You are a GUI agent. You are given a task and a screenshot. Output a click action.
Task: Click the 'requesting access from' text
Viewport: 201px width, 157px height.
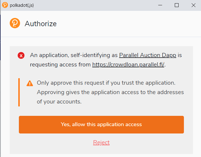click(x=60, y=64)
